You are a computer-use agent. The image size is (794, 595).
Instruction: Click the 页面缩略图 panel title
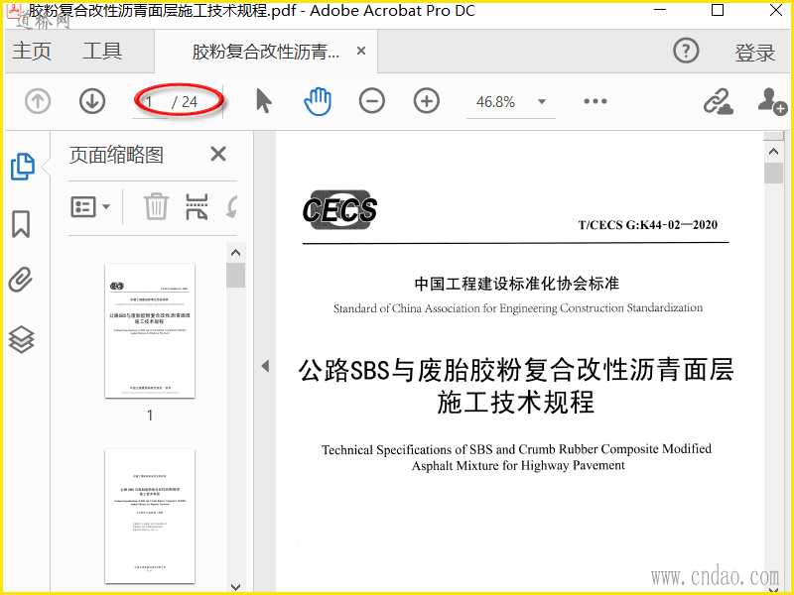pyautogui.click(x=116, y=155)
